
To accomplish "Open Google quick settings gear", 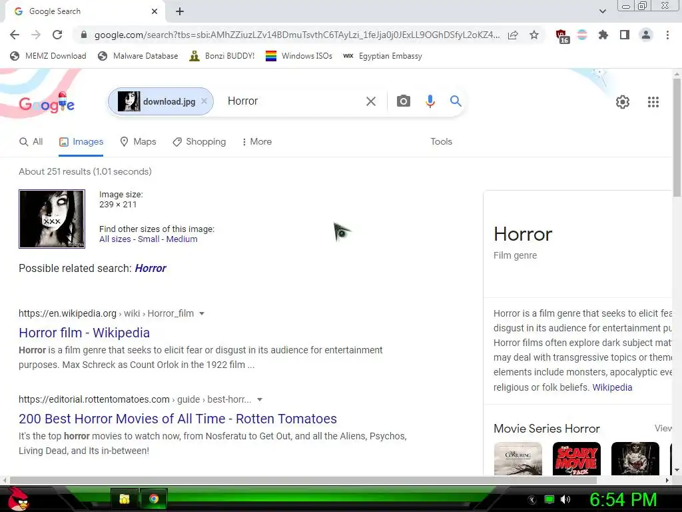I will 623,102.
